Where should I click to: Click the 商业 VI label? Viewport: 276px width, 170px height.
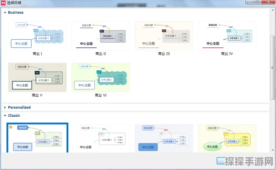(x=101, y=95)
